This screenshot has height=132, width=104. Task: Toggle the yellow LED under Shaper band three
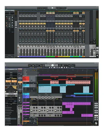(x=50, y=115)
